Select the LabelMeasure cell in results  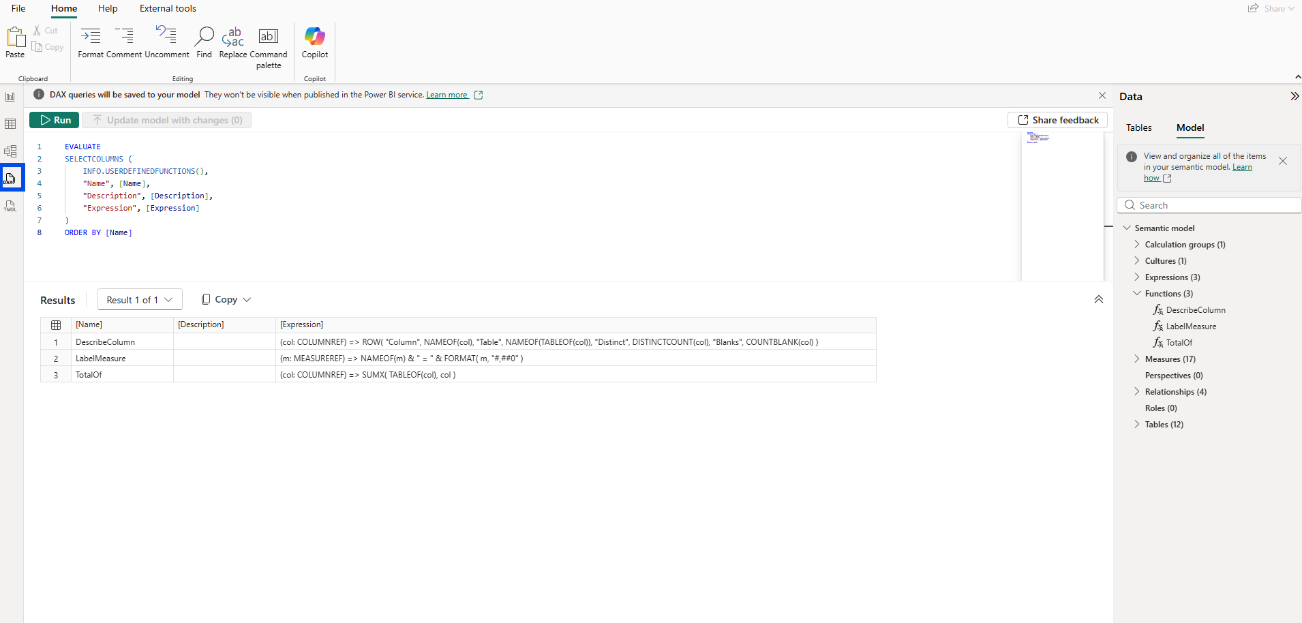(122, 359)
